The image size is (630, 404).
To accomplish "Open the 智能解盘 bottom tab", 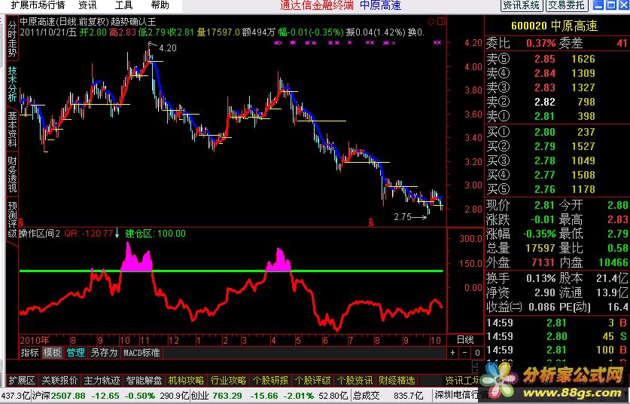I will (x=145, y=381).
